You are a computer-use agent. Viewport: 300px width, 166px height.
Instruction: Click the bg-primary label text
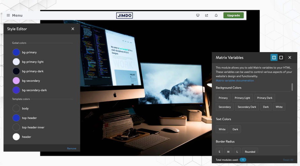29,52
